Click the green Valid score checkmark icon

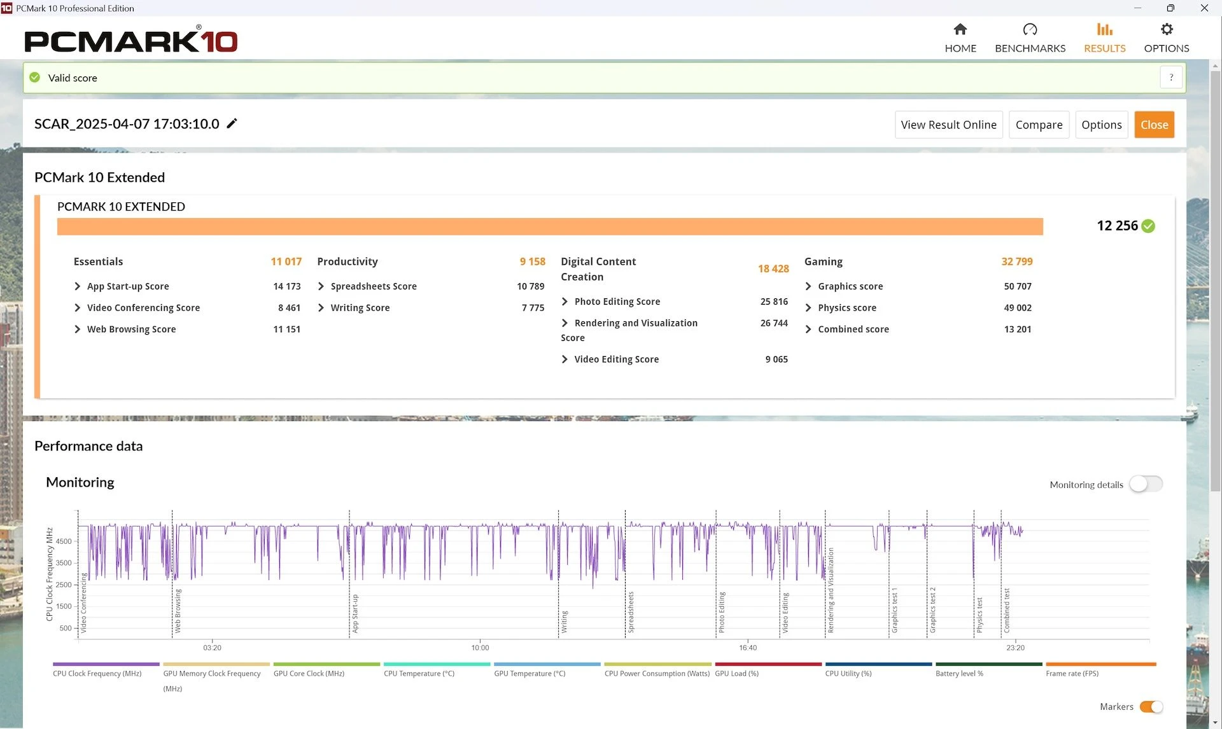(x=35, y=78)
